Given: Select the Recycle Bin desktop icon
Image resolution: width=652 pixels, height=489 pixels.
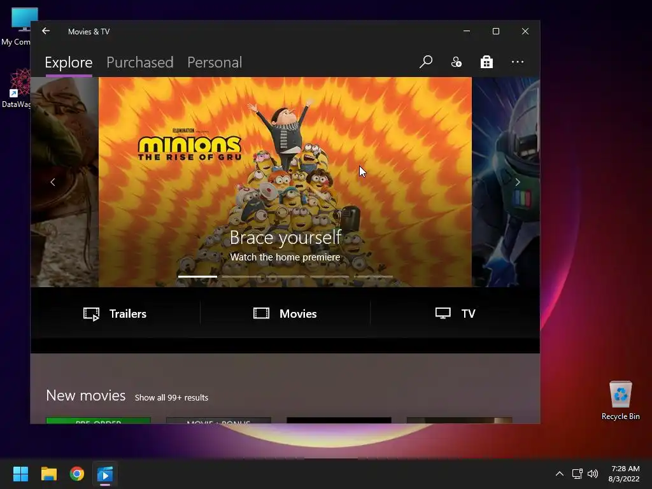Looking at the screenshot, I should (x=620, y=400).
